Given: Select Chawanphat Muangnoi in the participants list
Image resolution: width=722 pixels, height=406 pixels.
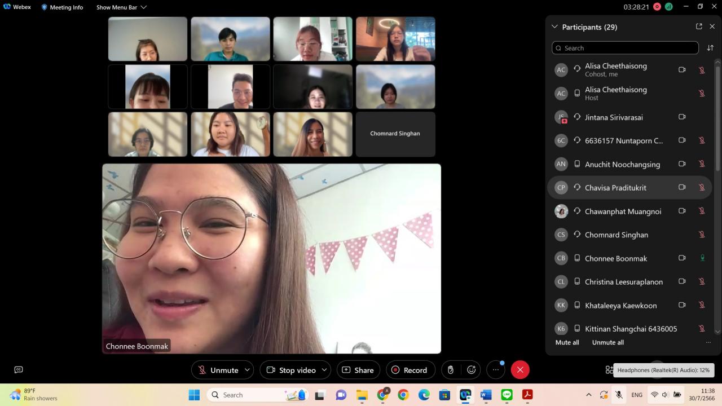Looking at the screenshot, I should click(x=629, y=211).
